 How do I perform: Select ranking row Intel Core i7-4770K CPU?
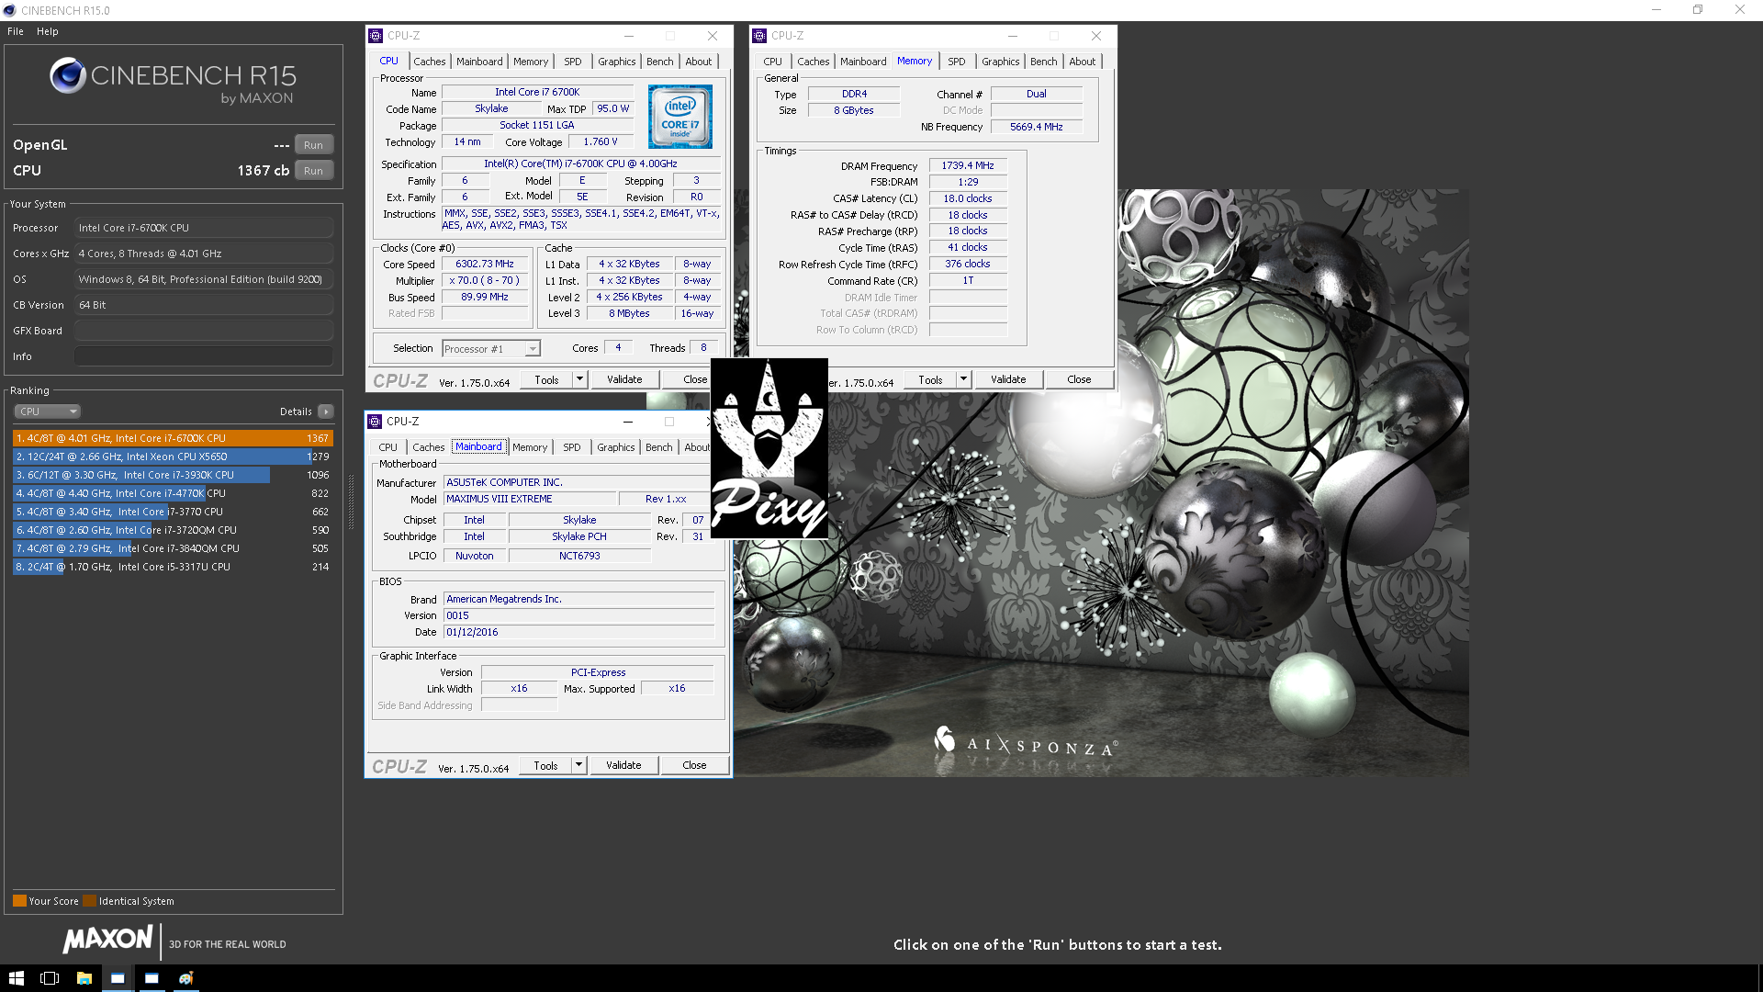(173, 493)
